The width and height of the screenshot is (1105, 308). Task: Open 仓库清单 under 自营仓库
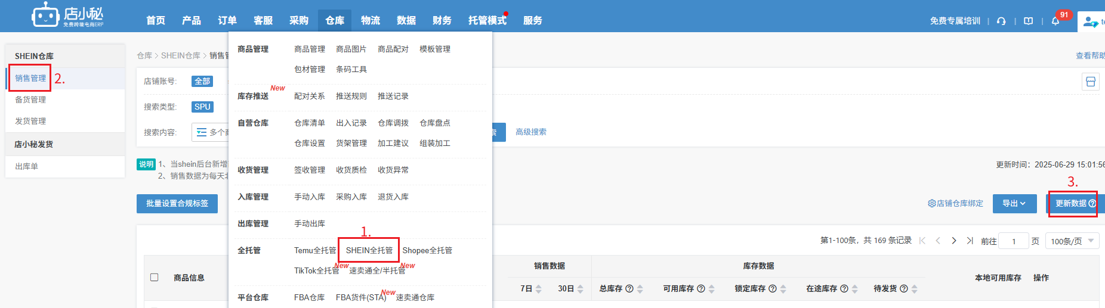click(x=310, y=123)
